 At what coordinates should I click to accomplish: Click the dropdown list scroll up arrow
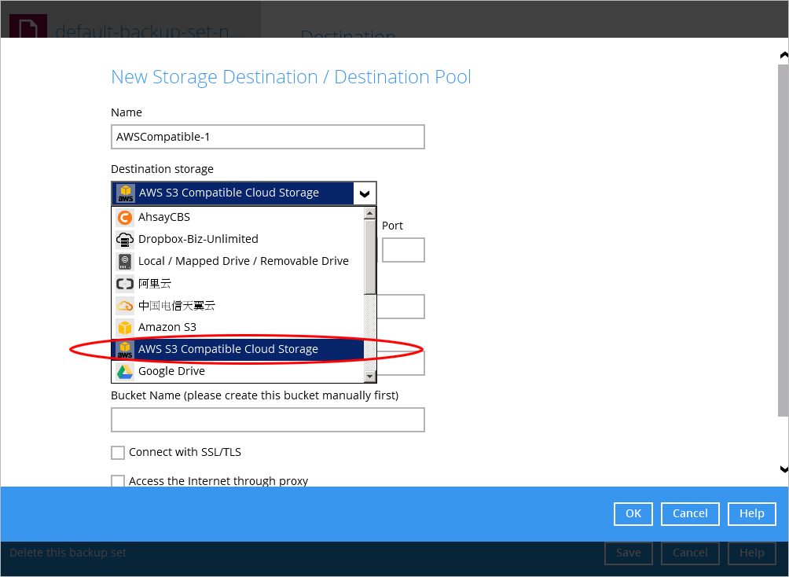(x=370, y=213)
